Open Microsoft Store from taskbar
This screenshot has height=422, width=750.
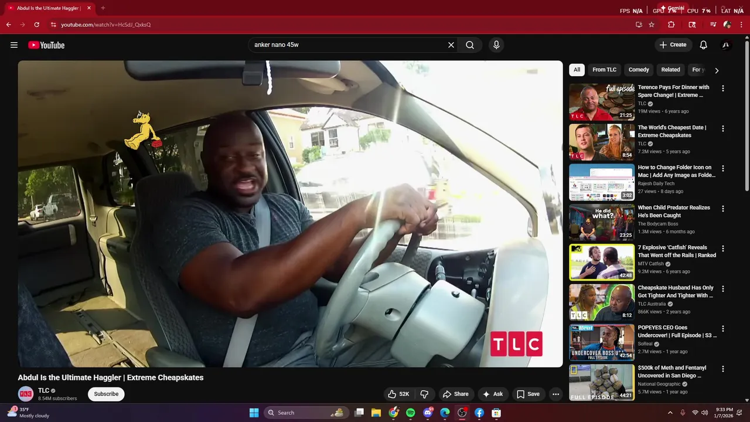pyautogui.click(x=496, y=413)
